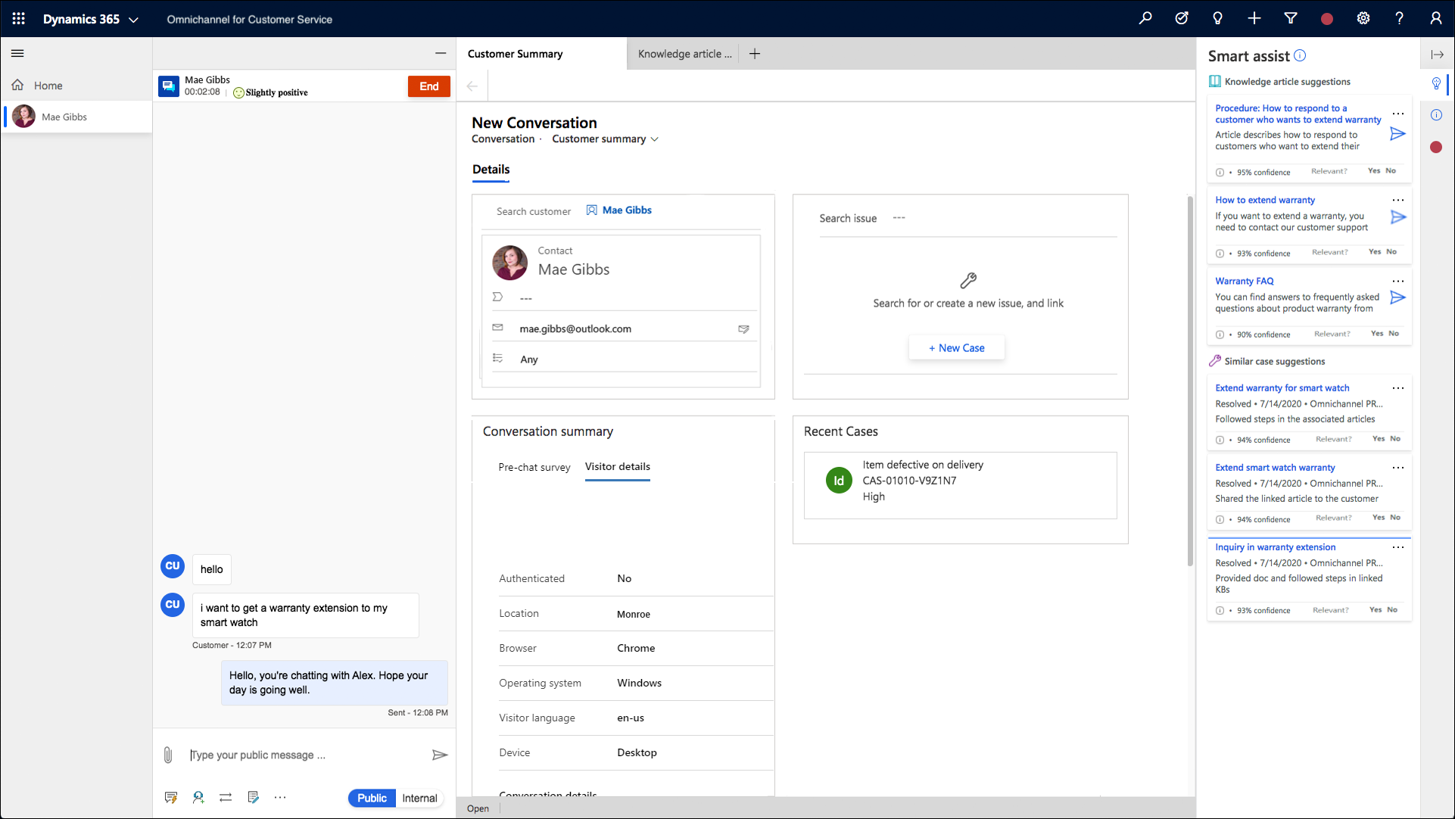Screen dimensions: 1455x819
Task: Click the search icon in top navigation bar
Action: coord(1146,20)
